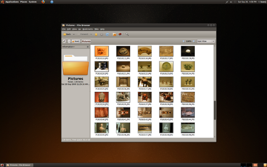
Task: Reload the current folder view
Action: pyautogui.click(x=108, y=34)
